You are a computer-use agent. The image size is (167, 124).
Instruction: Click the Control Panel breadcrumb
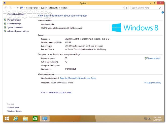(32, 8)
